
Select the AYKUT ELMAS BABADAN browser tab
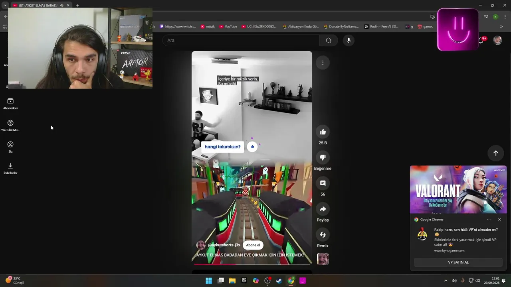tap(38, 5)
